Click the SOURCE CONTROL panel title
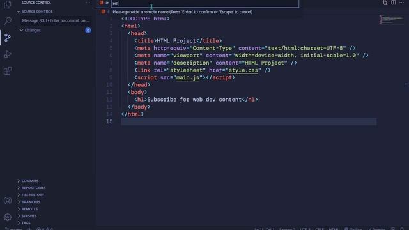Screen dimensions: 409x230 [36, 3]
